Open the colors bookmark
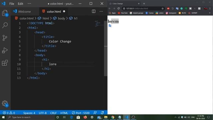Screen dimensions: 213x120 (x=160, y=13)
